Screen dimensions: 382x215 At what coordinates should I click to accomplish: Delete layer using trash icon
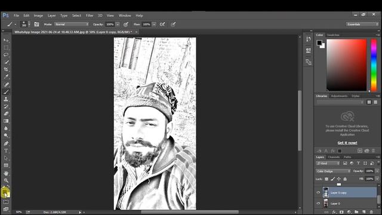[x=371, y=212]
